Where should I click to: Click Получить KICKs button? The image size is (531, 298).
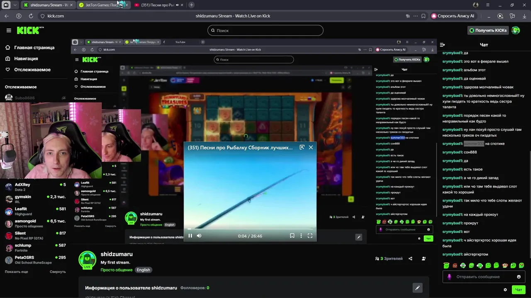point(488,30)
